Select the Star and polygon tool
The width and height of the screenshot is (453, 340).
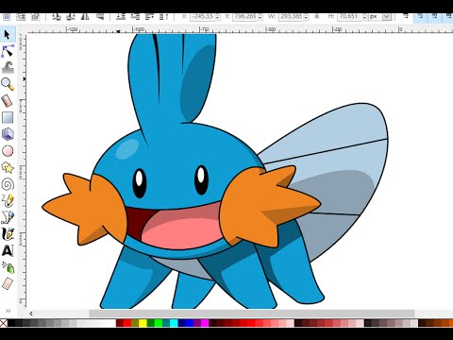[x=8, y=168]
